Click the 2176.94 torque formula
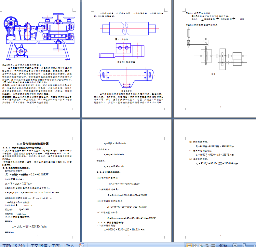 click(217, 163)
